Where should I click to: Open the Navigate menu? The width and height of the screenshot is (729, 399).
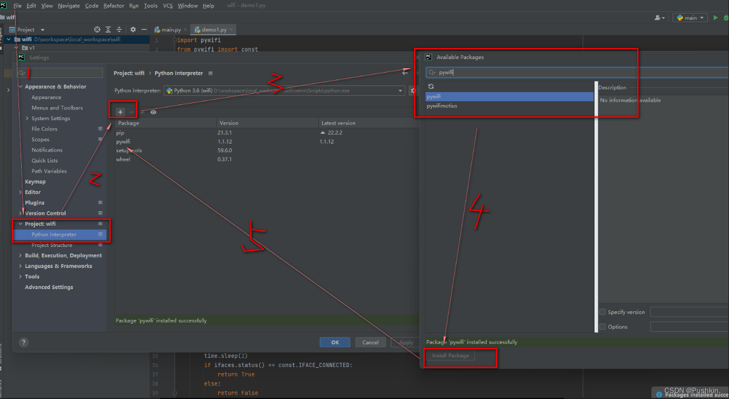(68, 5)
